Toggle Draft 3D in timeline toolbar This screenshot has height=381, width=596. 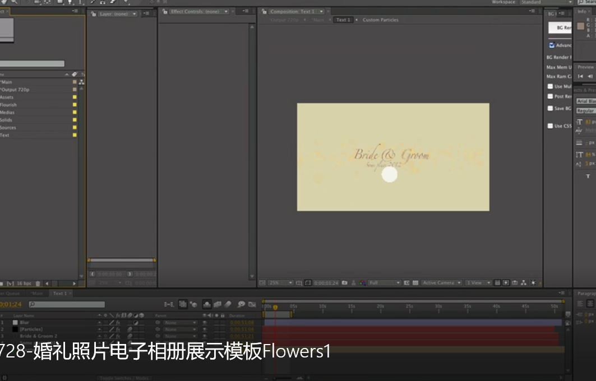(193, 304)
